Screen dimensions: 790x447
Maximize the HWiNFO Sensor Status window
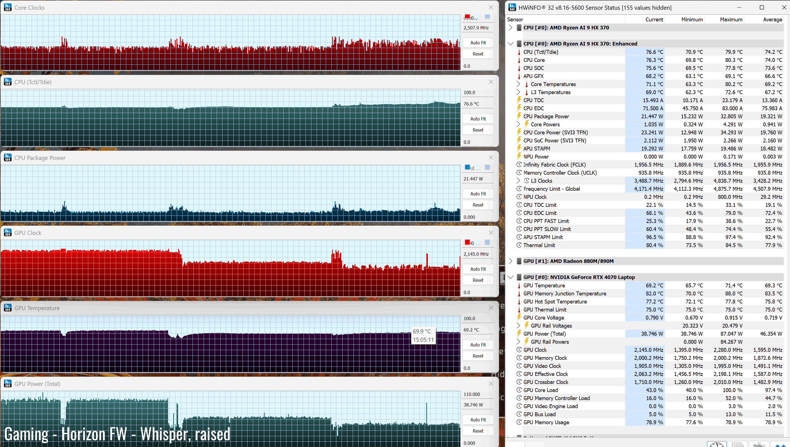pyautogui.click(x=762, y=7)
